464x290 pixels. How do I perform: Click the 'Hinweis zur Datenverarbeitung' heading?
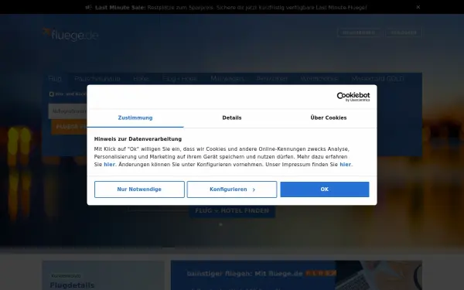138,139
